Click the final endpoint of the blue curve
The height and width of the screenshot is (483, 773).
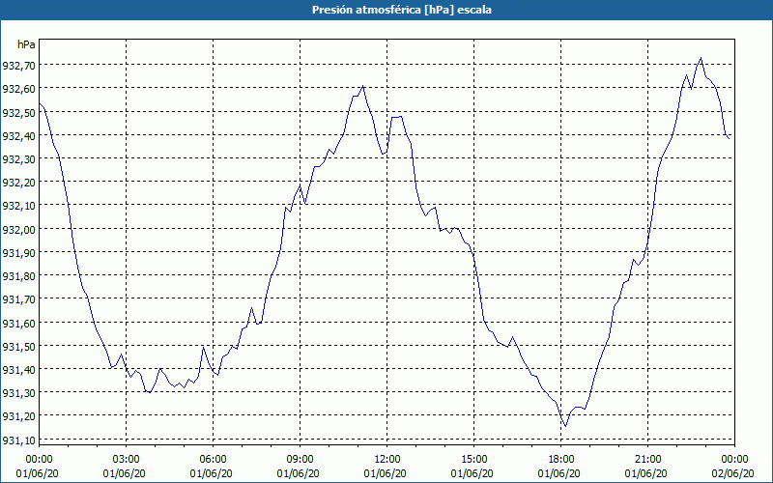tap(729, 138)
